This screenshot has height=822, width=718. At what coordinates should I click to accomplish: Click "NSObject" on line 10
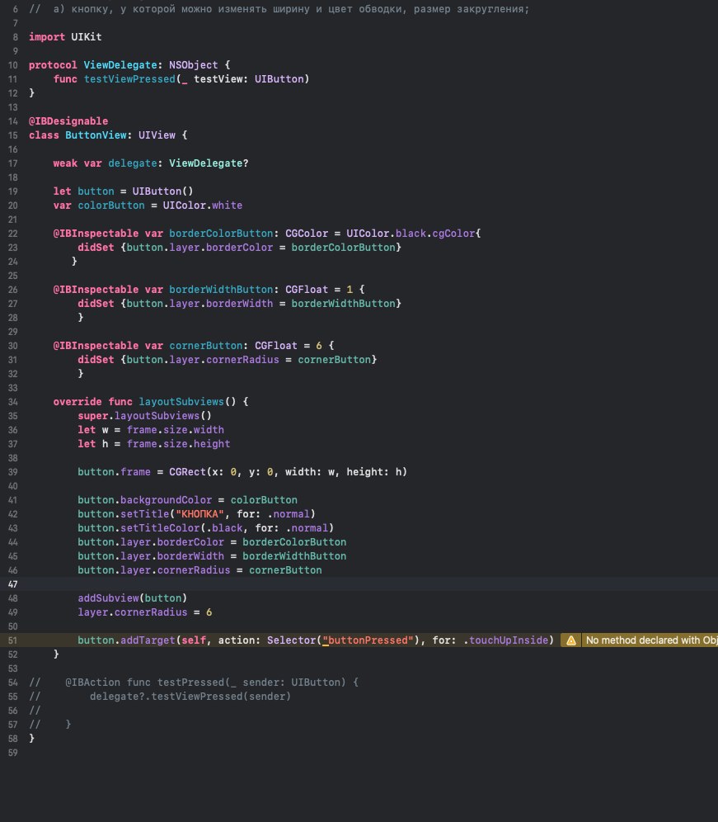pos(193,65)
